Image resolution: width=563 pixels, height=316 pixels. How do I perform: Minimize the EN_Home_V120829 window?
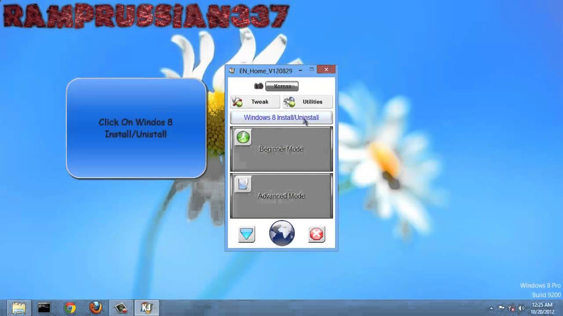tap(300, 70)
